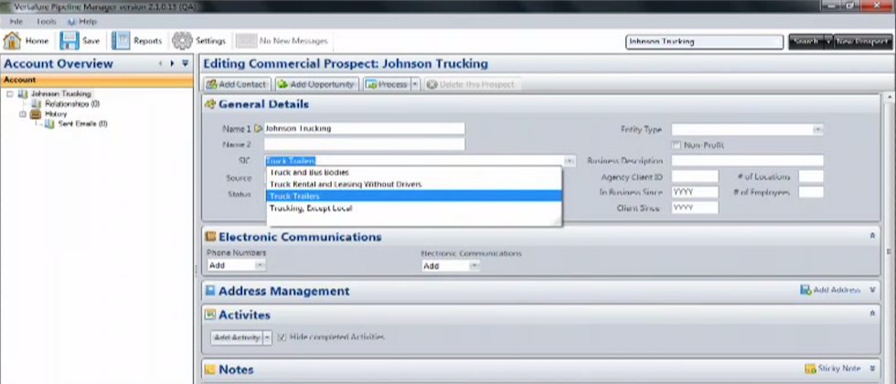Click the Add Address link
Screen dimensions: 896x384
pos(830,290)
